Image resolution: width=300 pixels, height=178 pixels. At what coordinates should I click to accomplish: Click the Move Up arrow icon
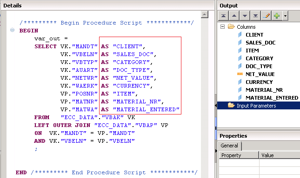pos(234,16)
